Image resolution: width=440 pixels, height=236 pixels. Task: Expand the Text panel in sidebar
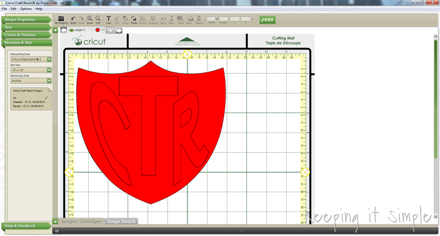pyautogui.click(x=26, y=27)
